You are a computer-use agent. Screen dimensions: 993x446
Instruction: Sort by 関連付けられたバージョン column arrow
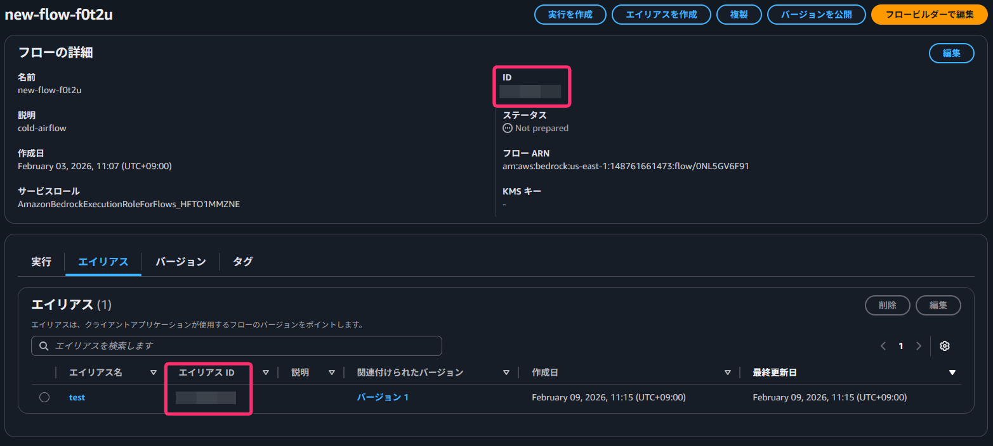506,373
